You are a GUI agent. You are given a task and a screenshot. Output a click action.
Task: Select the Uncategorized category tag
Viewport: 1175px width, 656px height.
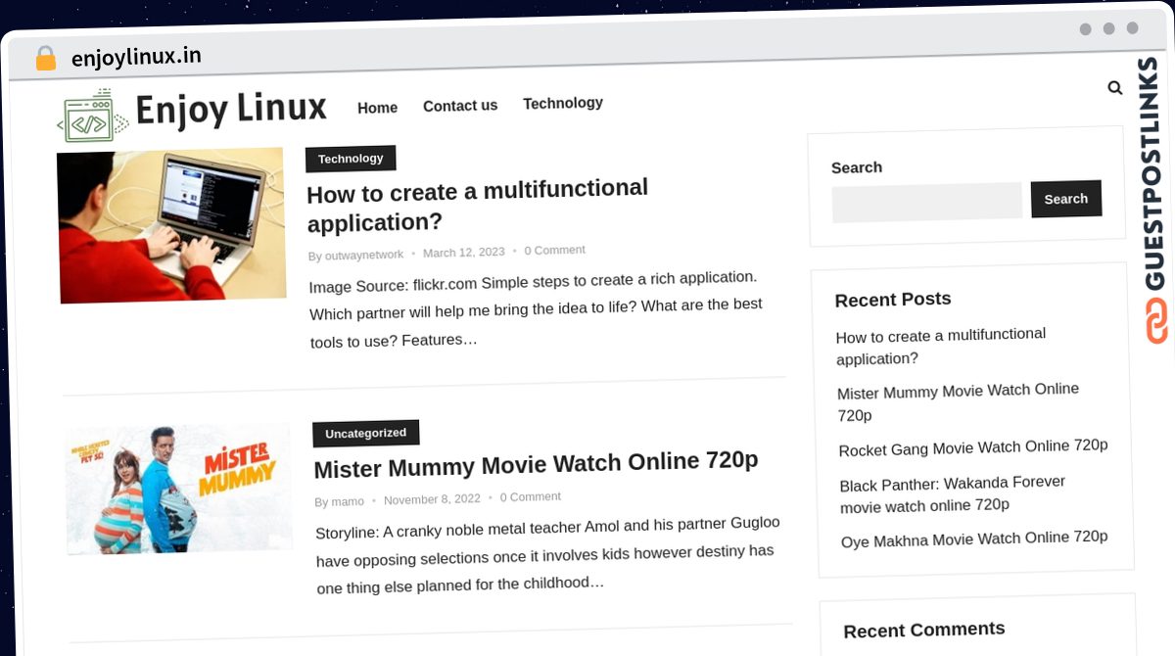365,433
